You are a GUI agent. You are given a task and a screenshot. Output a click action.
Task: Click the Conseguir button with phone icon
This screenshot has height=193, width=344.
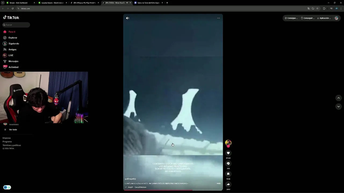pyautogui.click(x=307, y=18)
